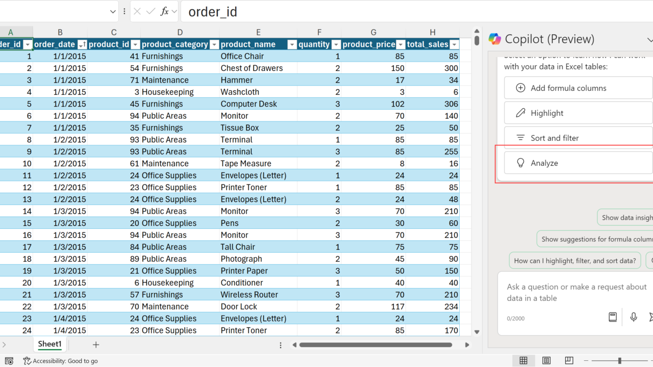This screenshot has width=653, height=367.
Task: Open the order_date column filter dropdown
Action: tap(82, 44)
